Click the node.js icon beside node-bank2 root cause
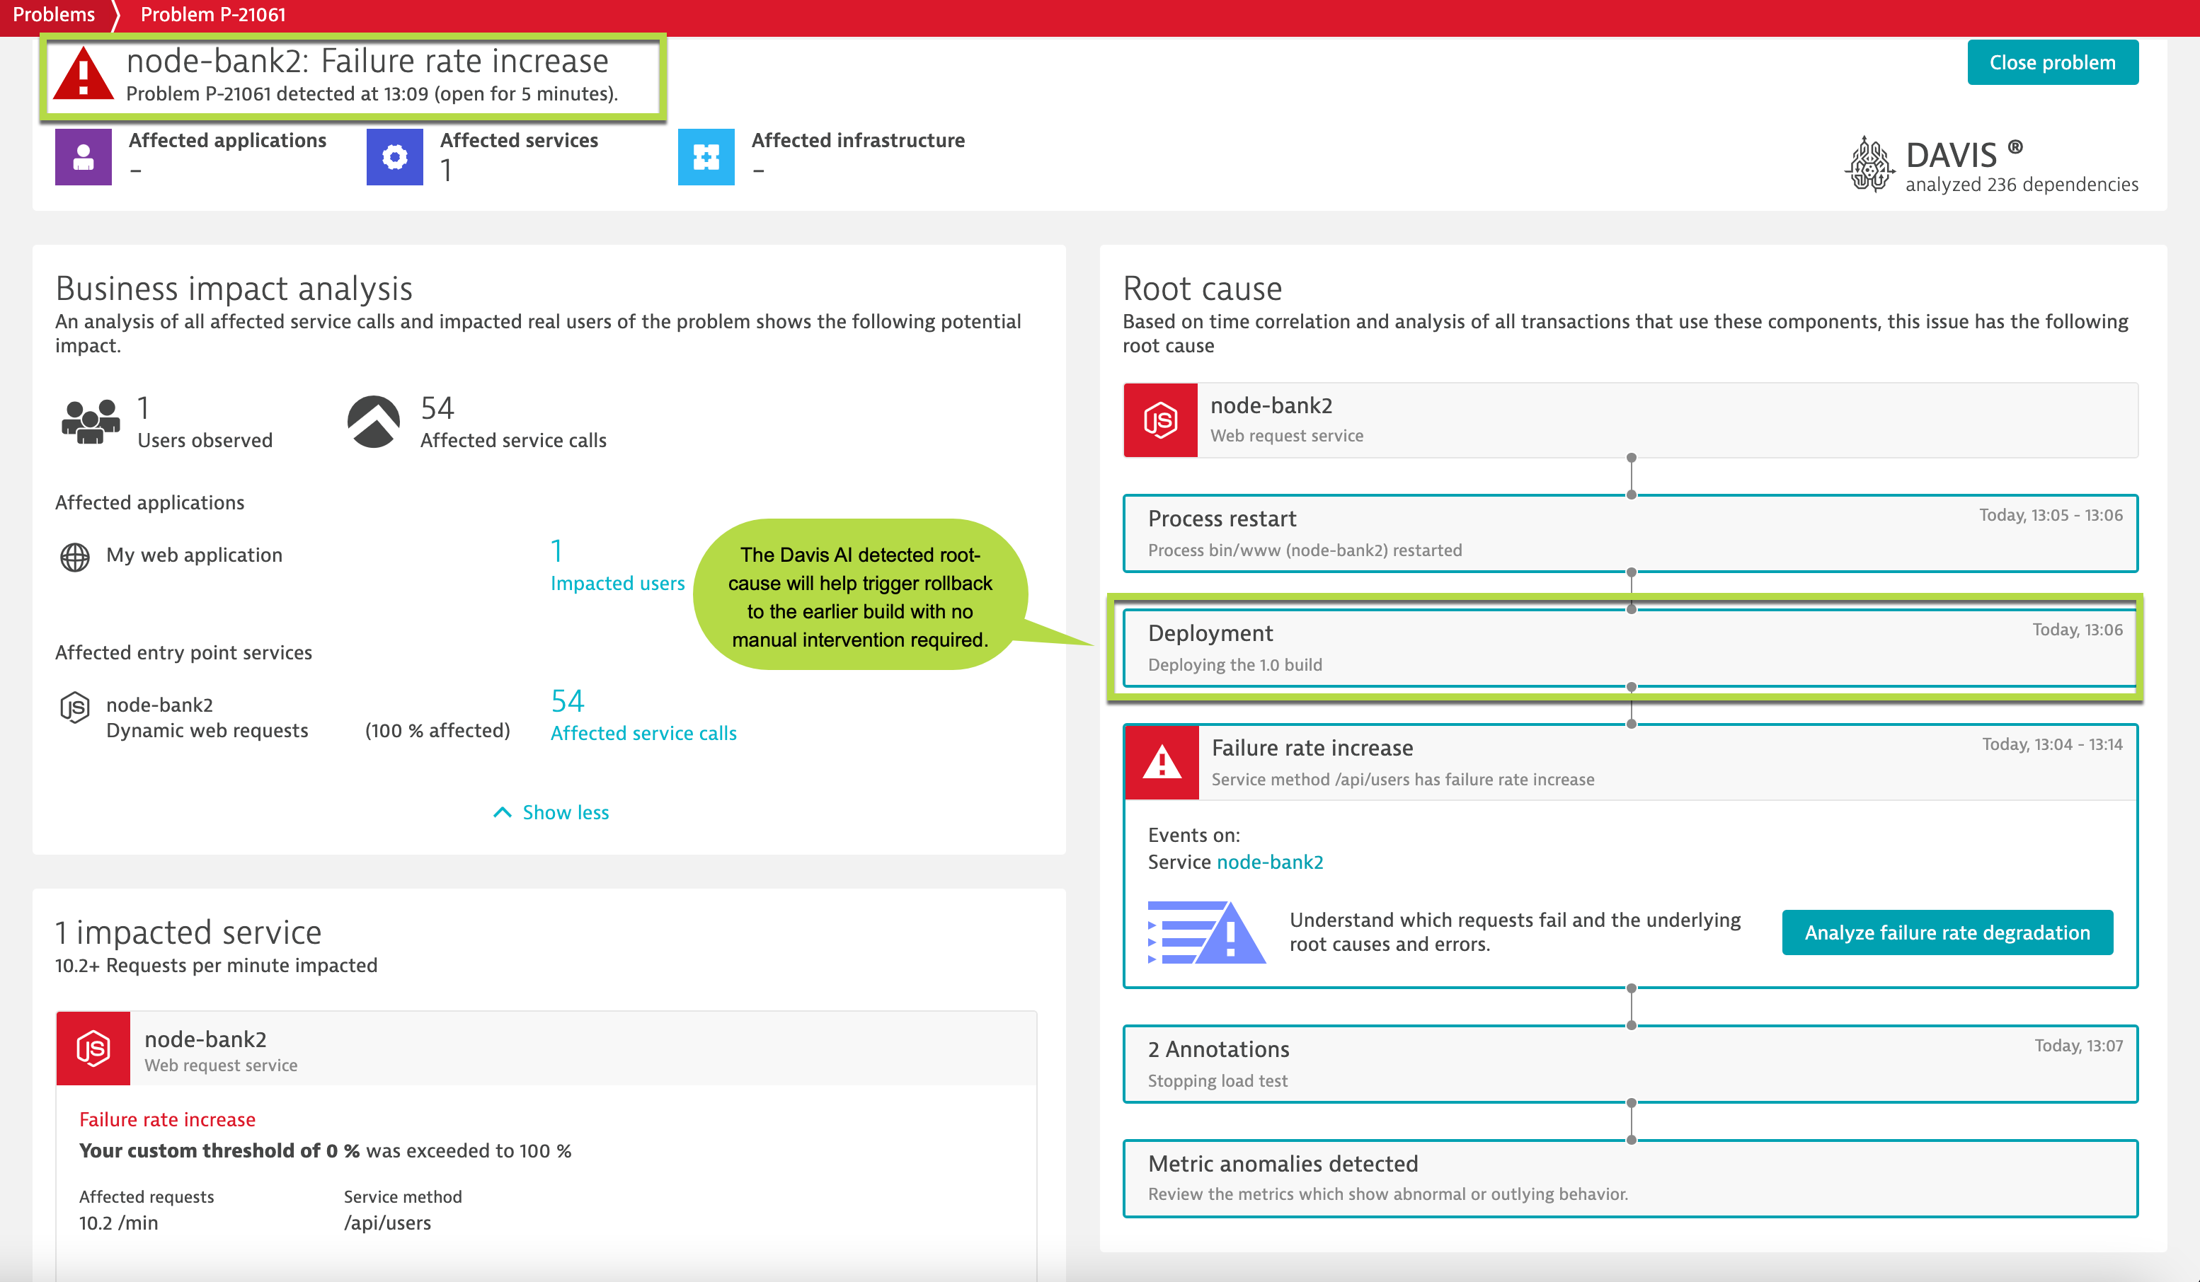This screenshot has width=2200, height=1282. tap(1161, 420)
